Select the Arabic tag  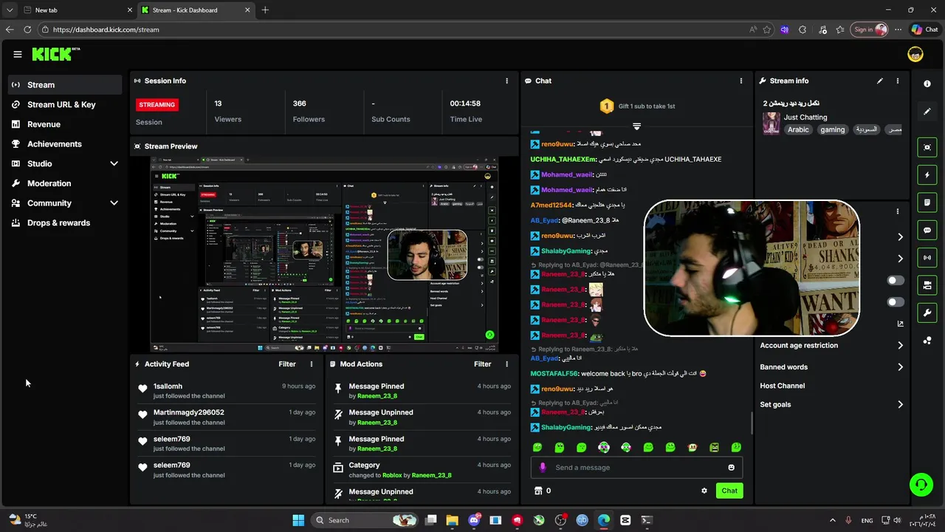(x=798, y=129)
